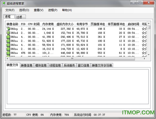Click the 内存使用: 76% status entry
This screenshot has height=119, width=156.
point(60,115)
